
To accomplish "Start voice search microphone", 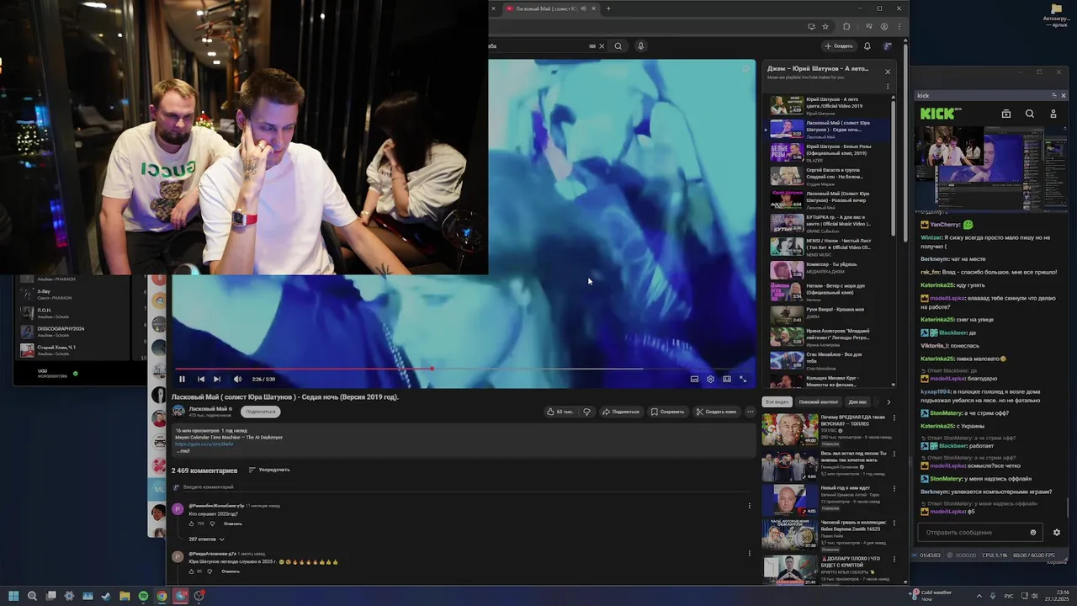I will pyautogui.click(x=640, y=46).
